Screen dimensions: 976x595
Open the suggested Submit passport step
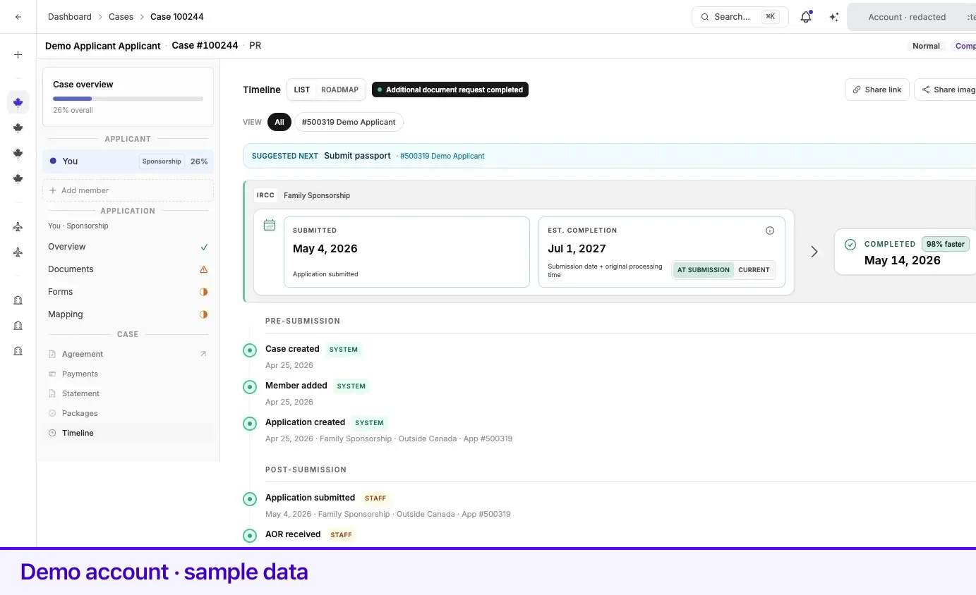(357, 156)
